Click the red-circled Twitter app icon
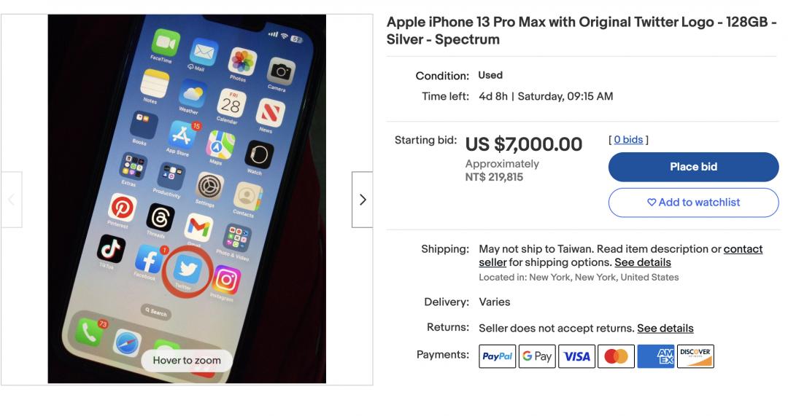This screenshot has width=788, height=416. [188, 270]
